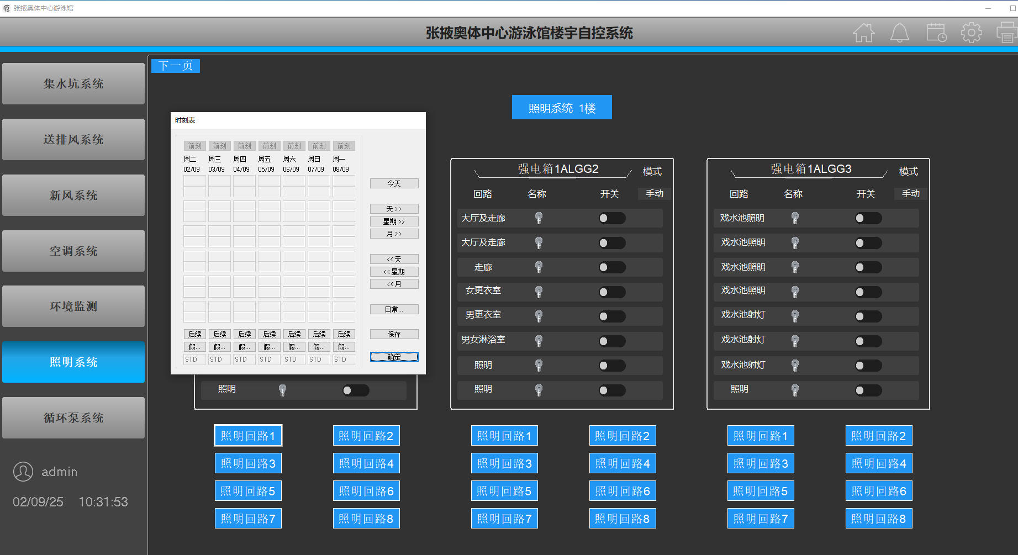Click the light bulb icon for 男更衣室
The image size is (1018, 555).
(539, 316)
